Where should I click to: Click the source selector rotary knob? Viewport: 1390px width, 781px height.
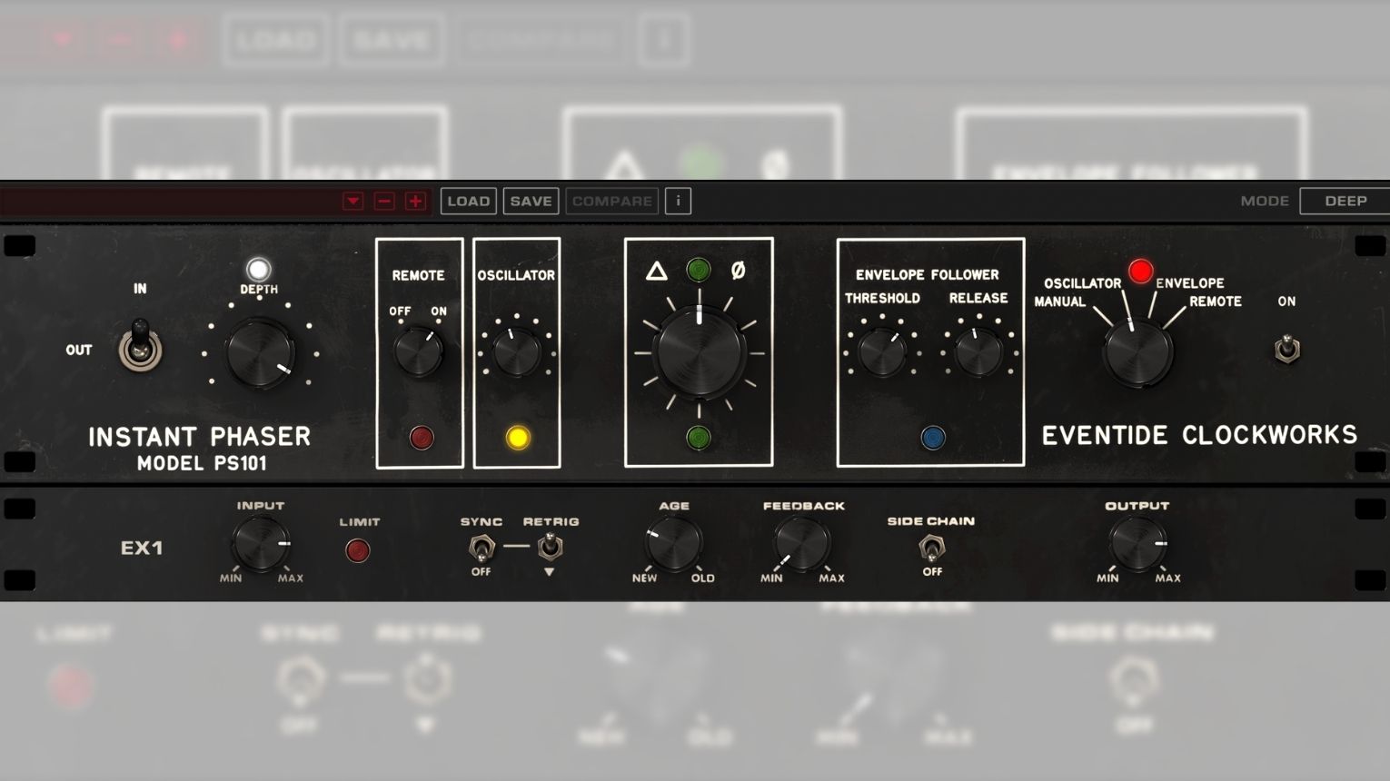[x=1137, y=354]
